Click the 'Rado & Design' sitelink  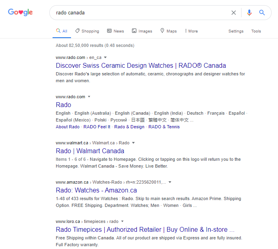[x=129, y=127]
